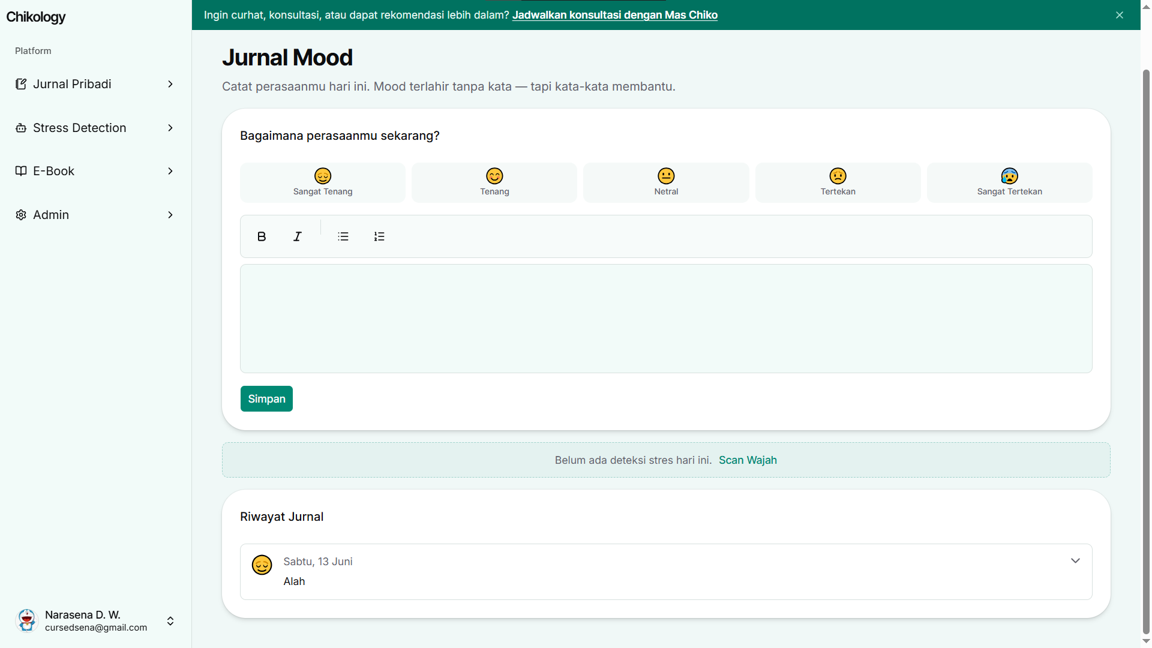Click the page vertical scrollbar thumb

pos(1146,352)
